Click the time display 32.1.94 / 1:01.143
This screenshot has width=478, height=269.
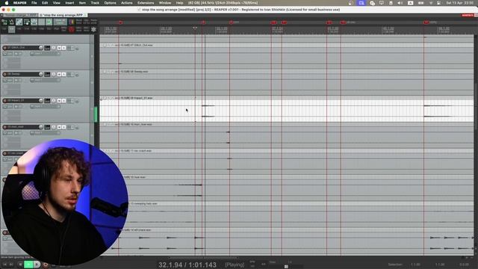(x=187, y=265)
